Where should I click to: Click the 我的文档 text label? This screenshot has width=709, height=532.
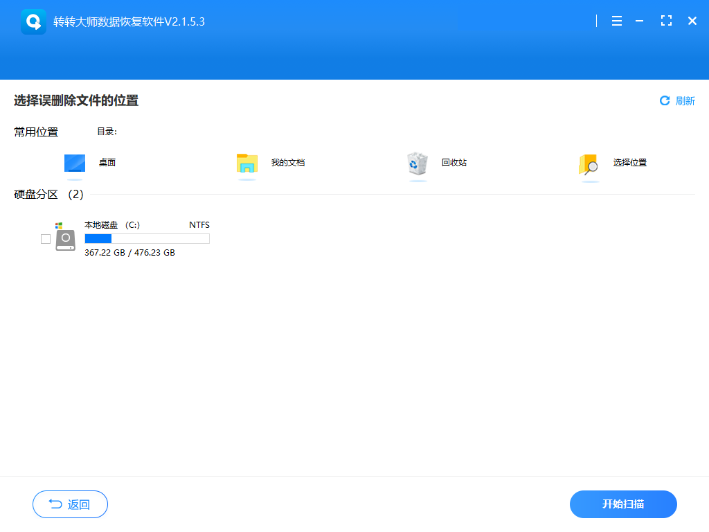[x=288, y=162]
